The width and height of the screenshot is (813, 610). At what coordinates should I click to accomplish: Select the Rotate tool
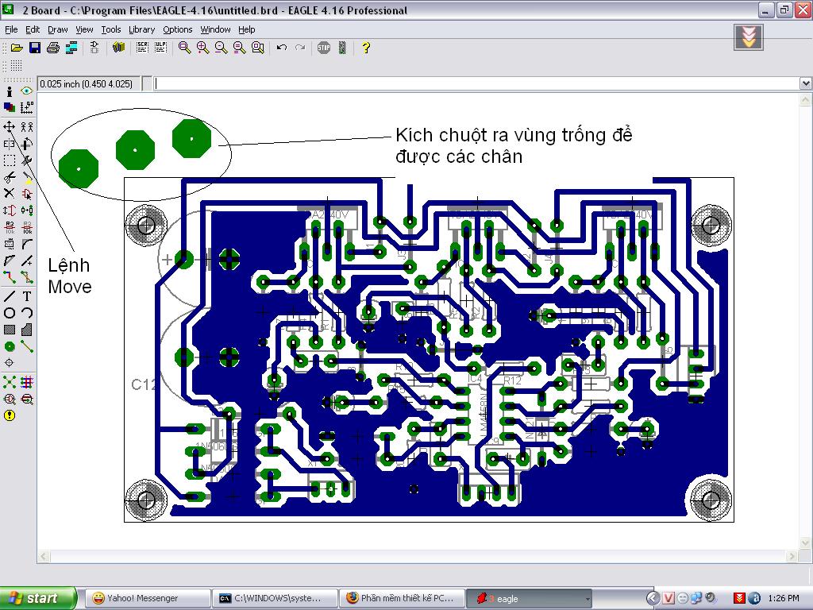[x=26, y=144]
